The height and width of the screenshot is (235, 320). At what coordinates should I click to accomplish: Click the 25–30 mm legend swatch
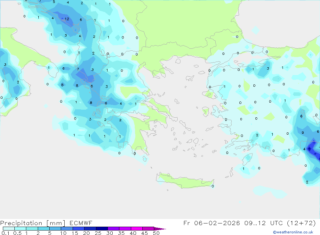click(x=102, y=229)
